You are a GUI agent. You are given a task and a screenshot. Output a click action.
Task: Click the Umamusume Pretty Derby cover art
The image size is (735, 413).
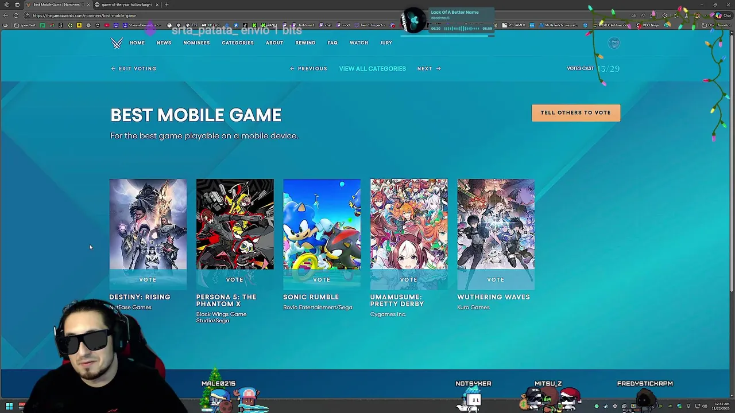tap(409, 224)
